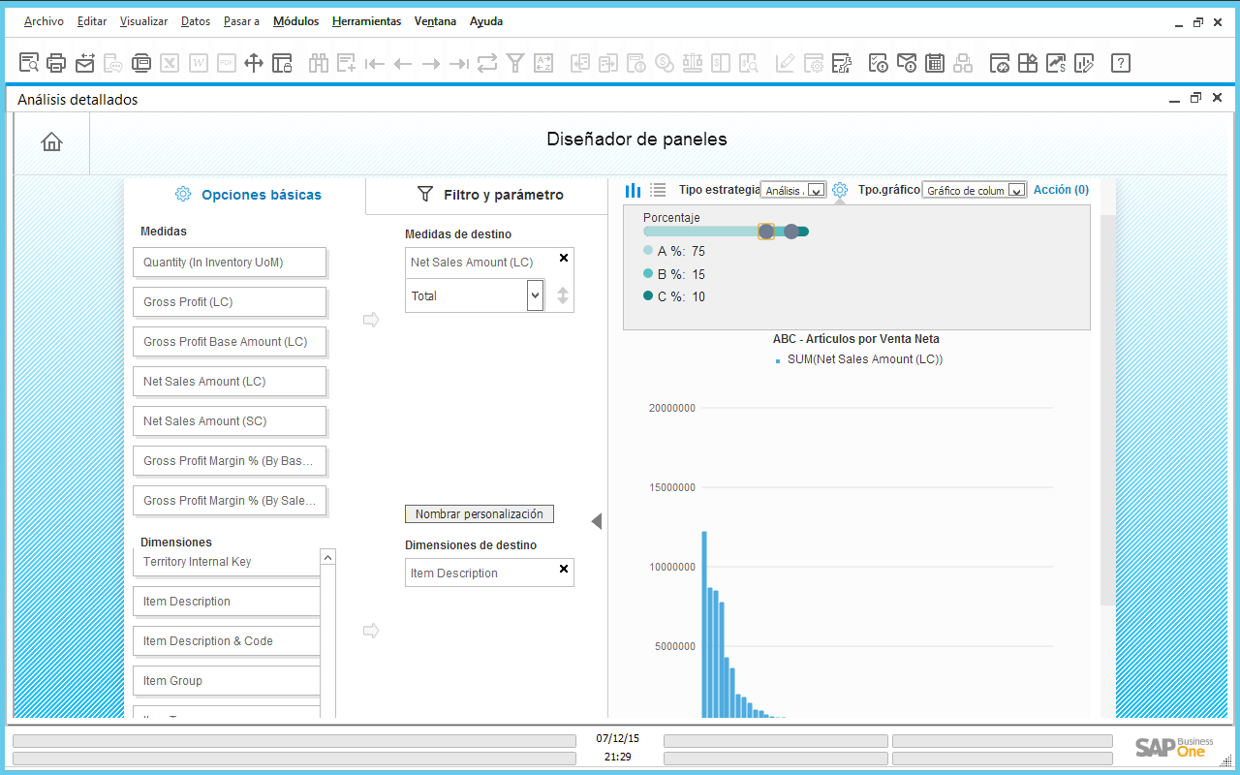Open the Herramientas menu
The width and height of the screenshot is (1240, 775).
(x=366, y=21)
